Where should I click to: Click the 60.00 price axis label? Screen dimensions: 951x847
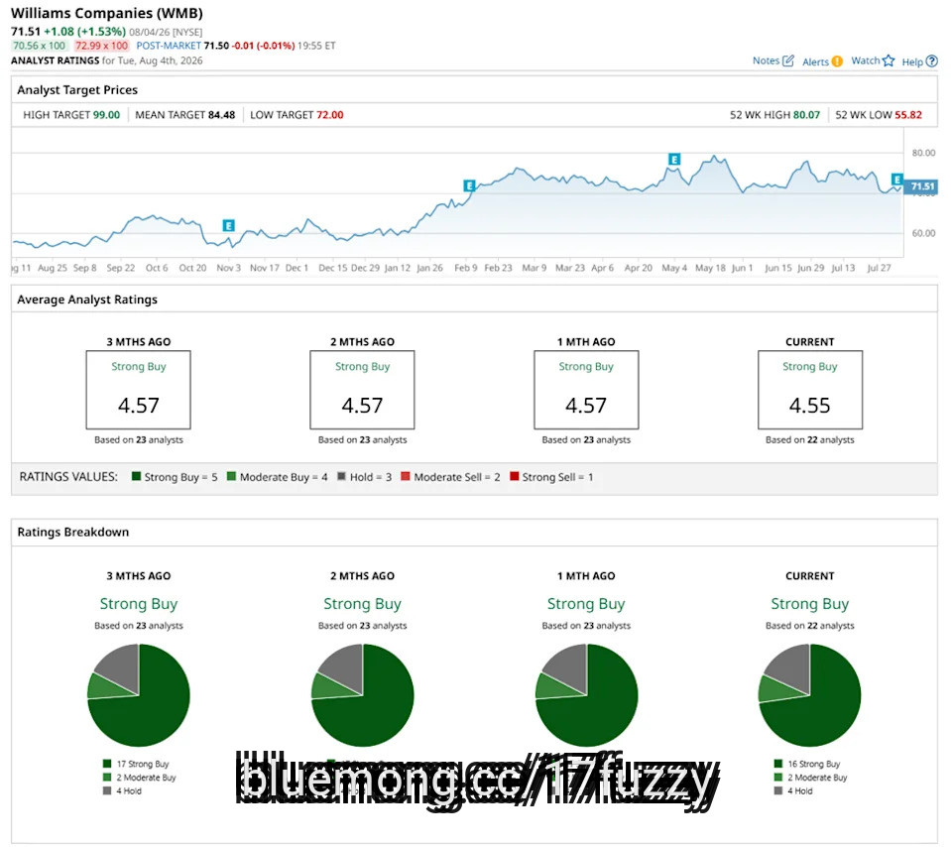[x=923, y=233]
